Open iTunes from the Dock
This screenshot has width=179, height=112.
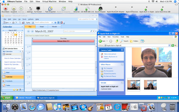tap(57, 107)
